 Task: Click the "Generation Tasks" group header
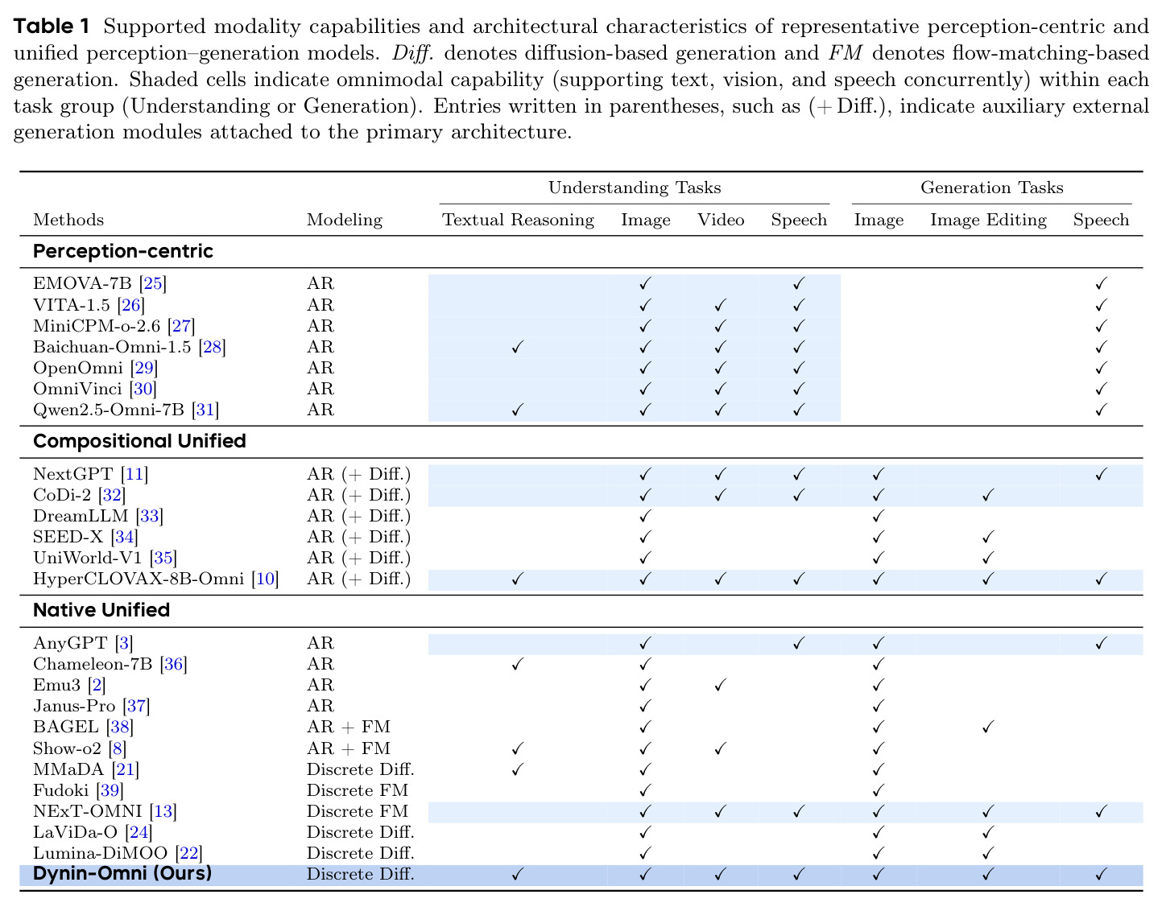click(x=992, y=188)
